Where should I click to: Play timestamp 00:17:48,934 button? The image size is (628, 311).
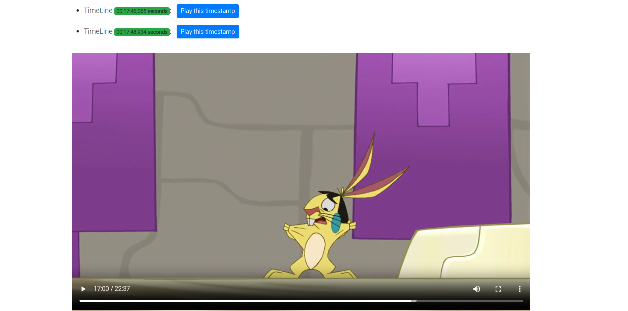pyautogui.click(x=207, y=32)
